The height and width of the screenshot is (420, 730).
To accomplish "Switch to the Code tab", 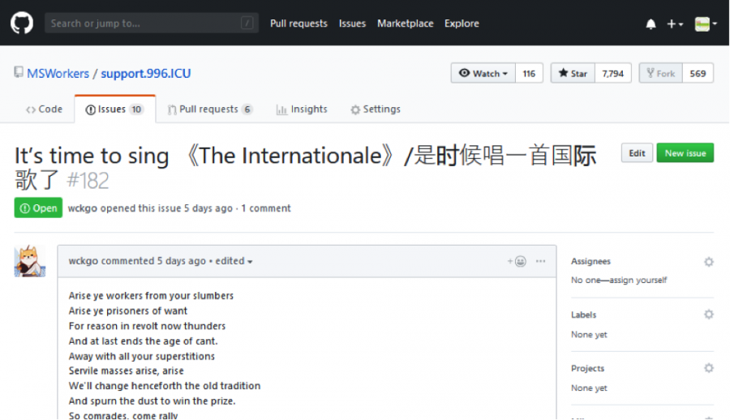I will click(44, 109).
